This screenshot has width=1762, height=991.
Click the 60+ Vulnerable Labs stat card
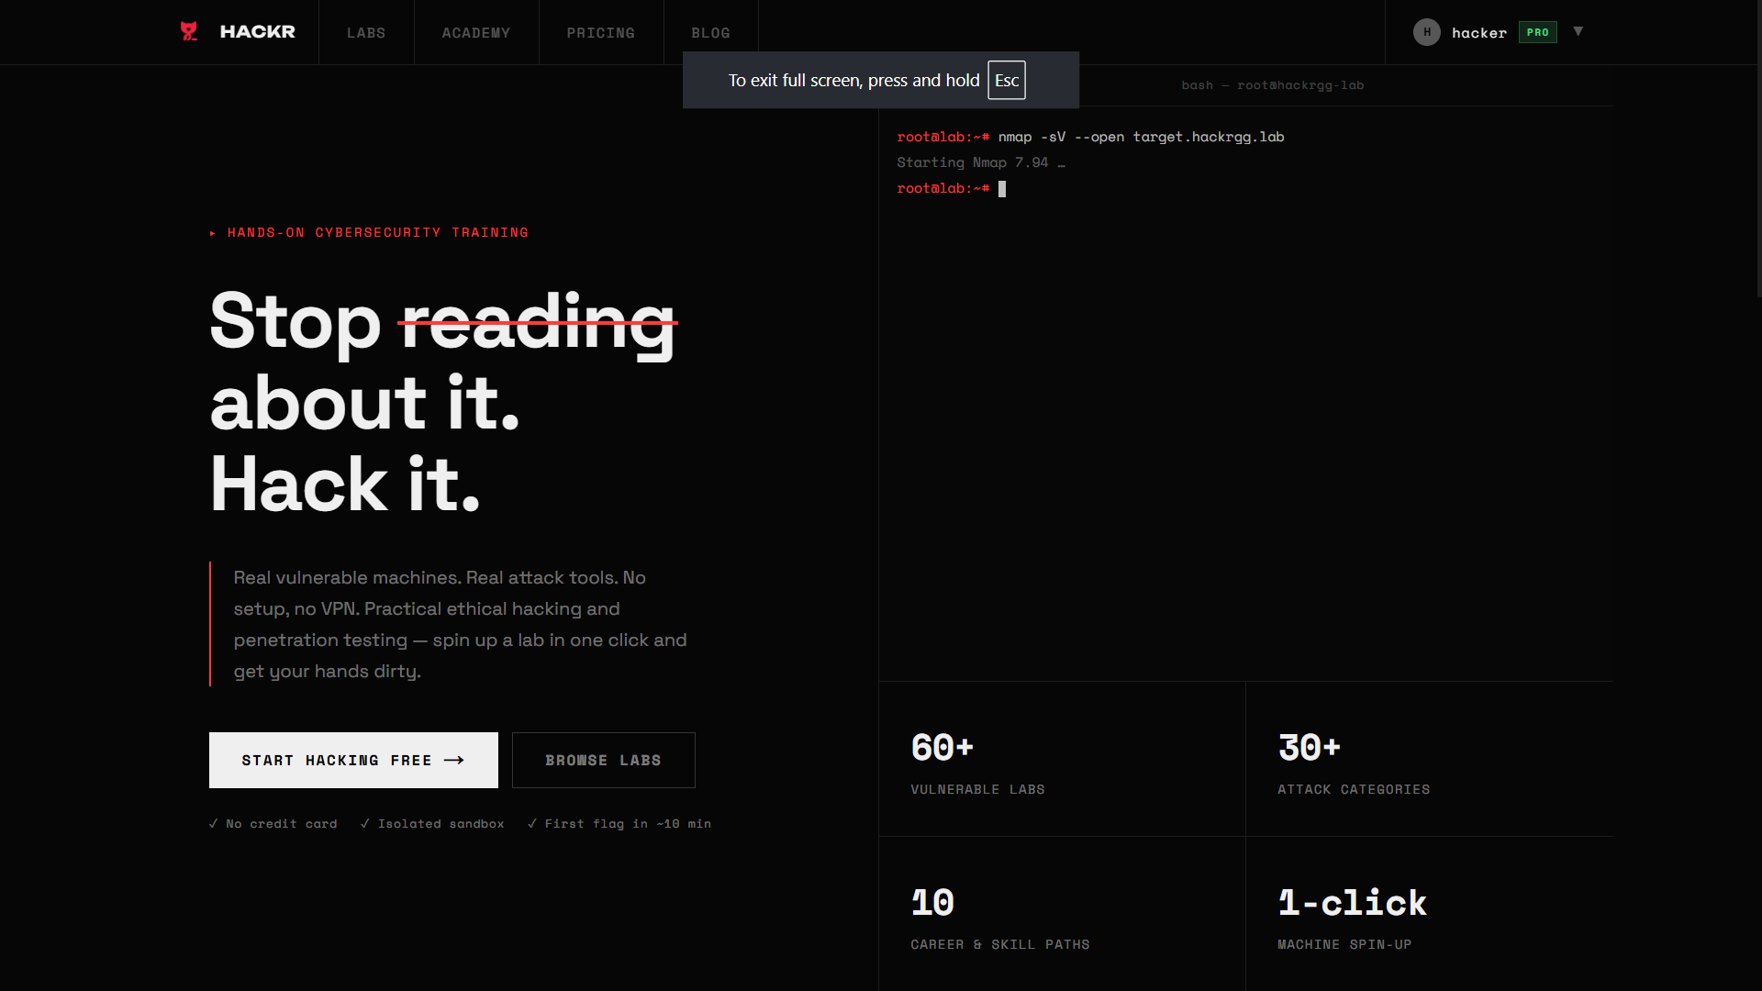[1061, 759]
